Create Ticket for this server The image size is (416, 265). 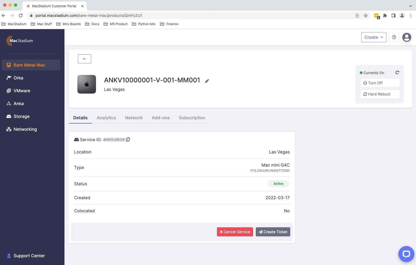[273, 232]
